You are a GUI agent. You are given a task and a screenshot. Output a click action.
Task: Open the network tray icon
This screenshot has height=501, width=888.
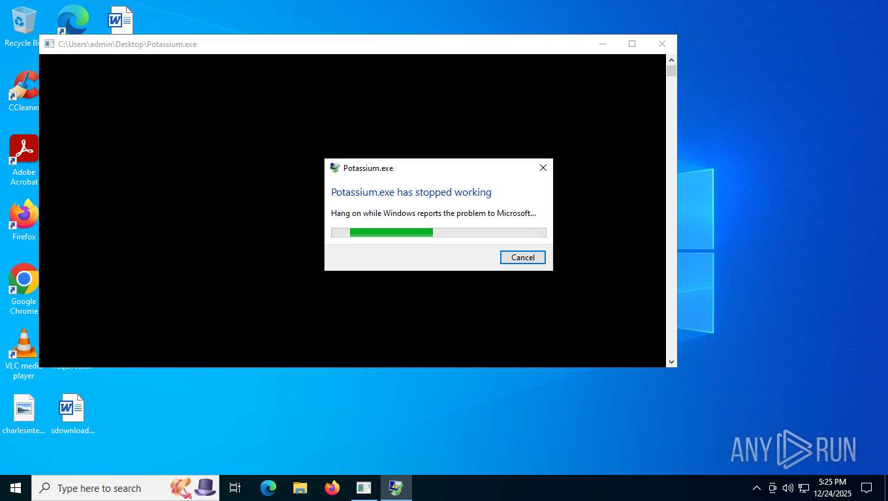804,488
